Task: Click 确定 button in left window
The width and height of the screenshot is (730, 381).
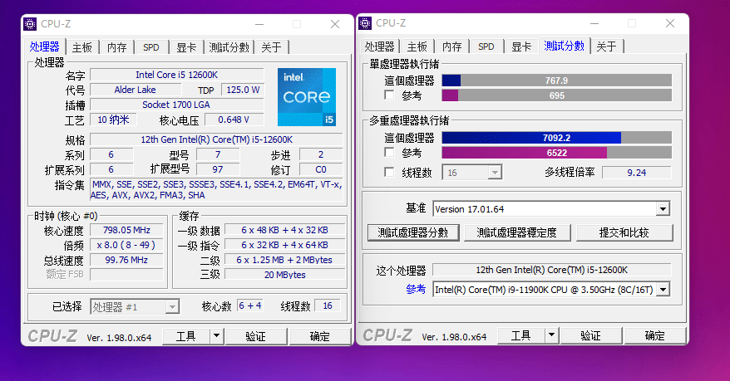Action: (320, 336)
